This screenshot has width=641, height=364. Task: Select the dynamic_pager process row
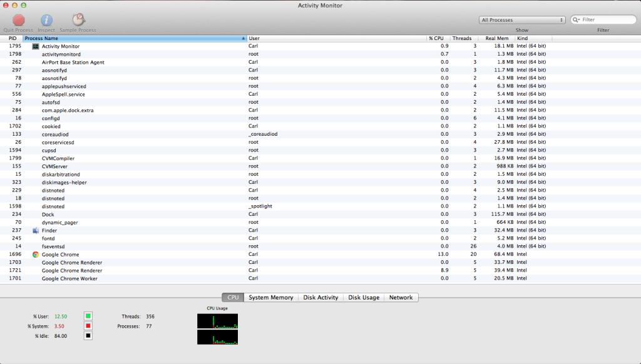pyautogui.click(x=320, y=222)
